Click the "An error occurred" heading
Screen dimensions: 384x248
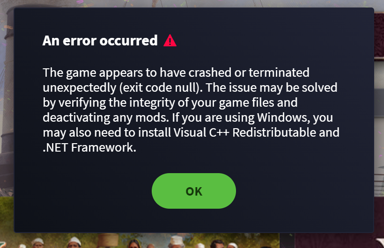point(100,40)
